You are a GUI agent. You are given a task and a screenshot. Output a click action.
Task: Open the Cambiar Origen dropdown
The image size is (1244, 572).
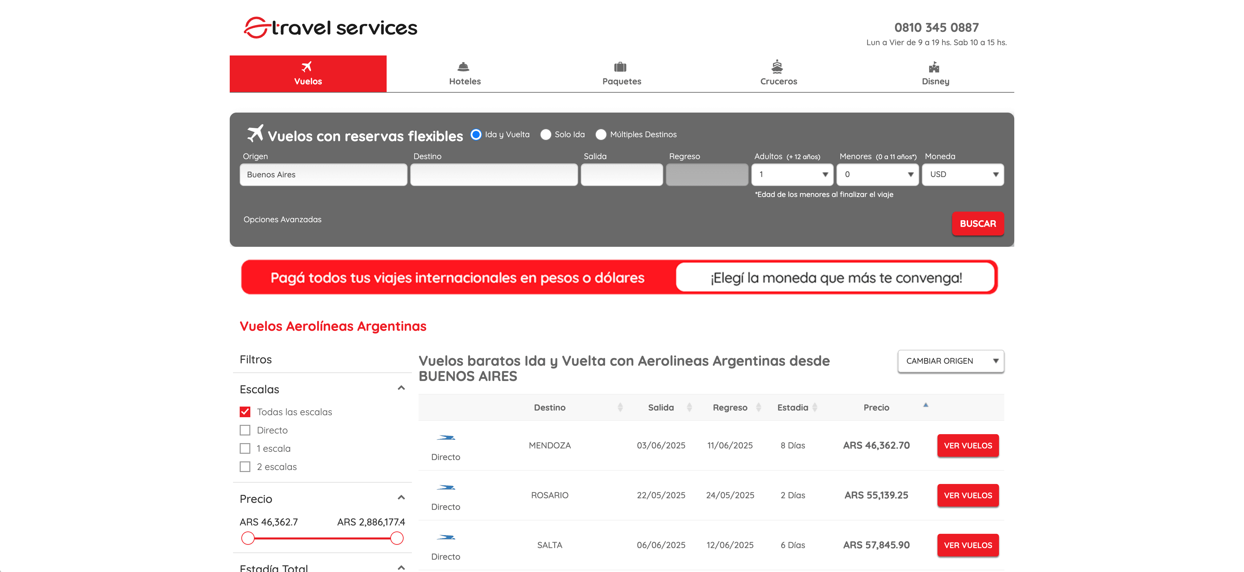click(x=950, y=361)
